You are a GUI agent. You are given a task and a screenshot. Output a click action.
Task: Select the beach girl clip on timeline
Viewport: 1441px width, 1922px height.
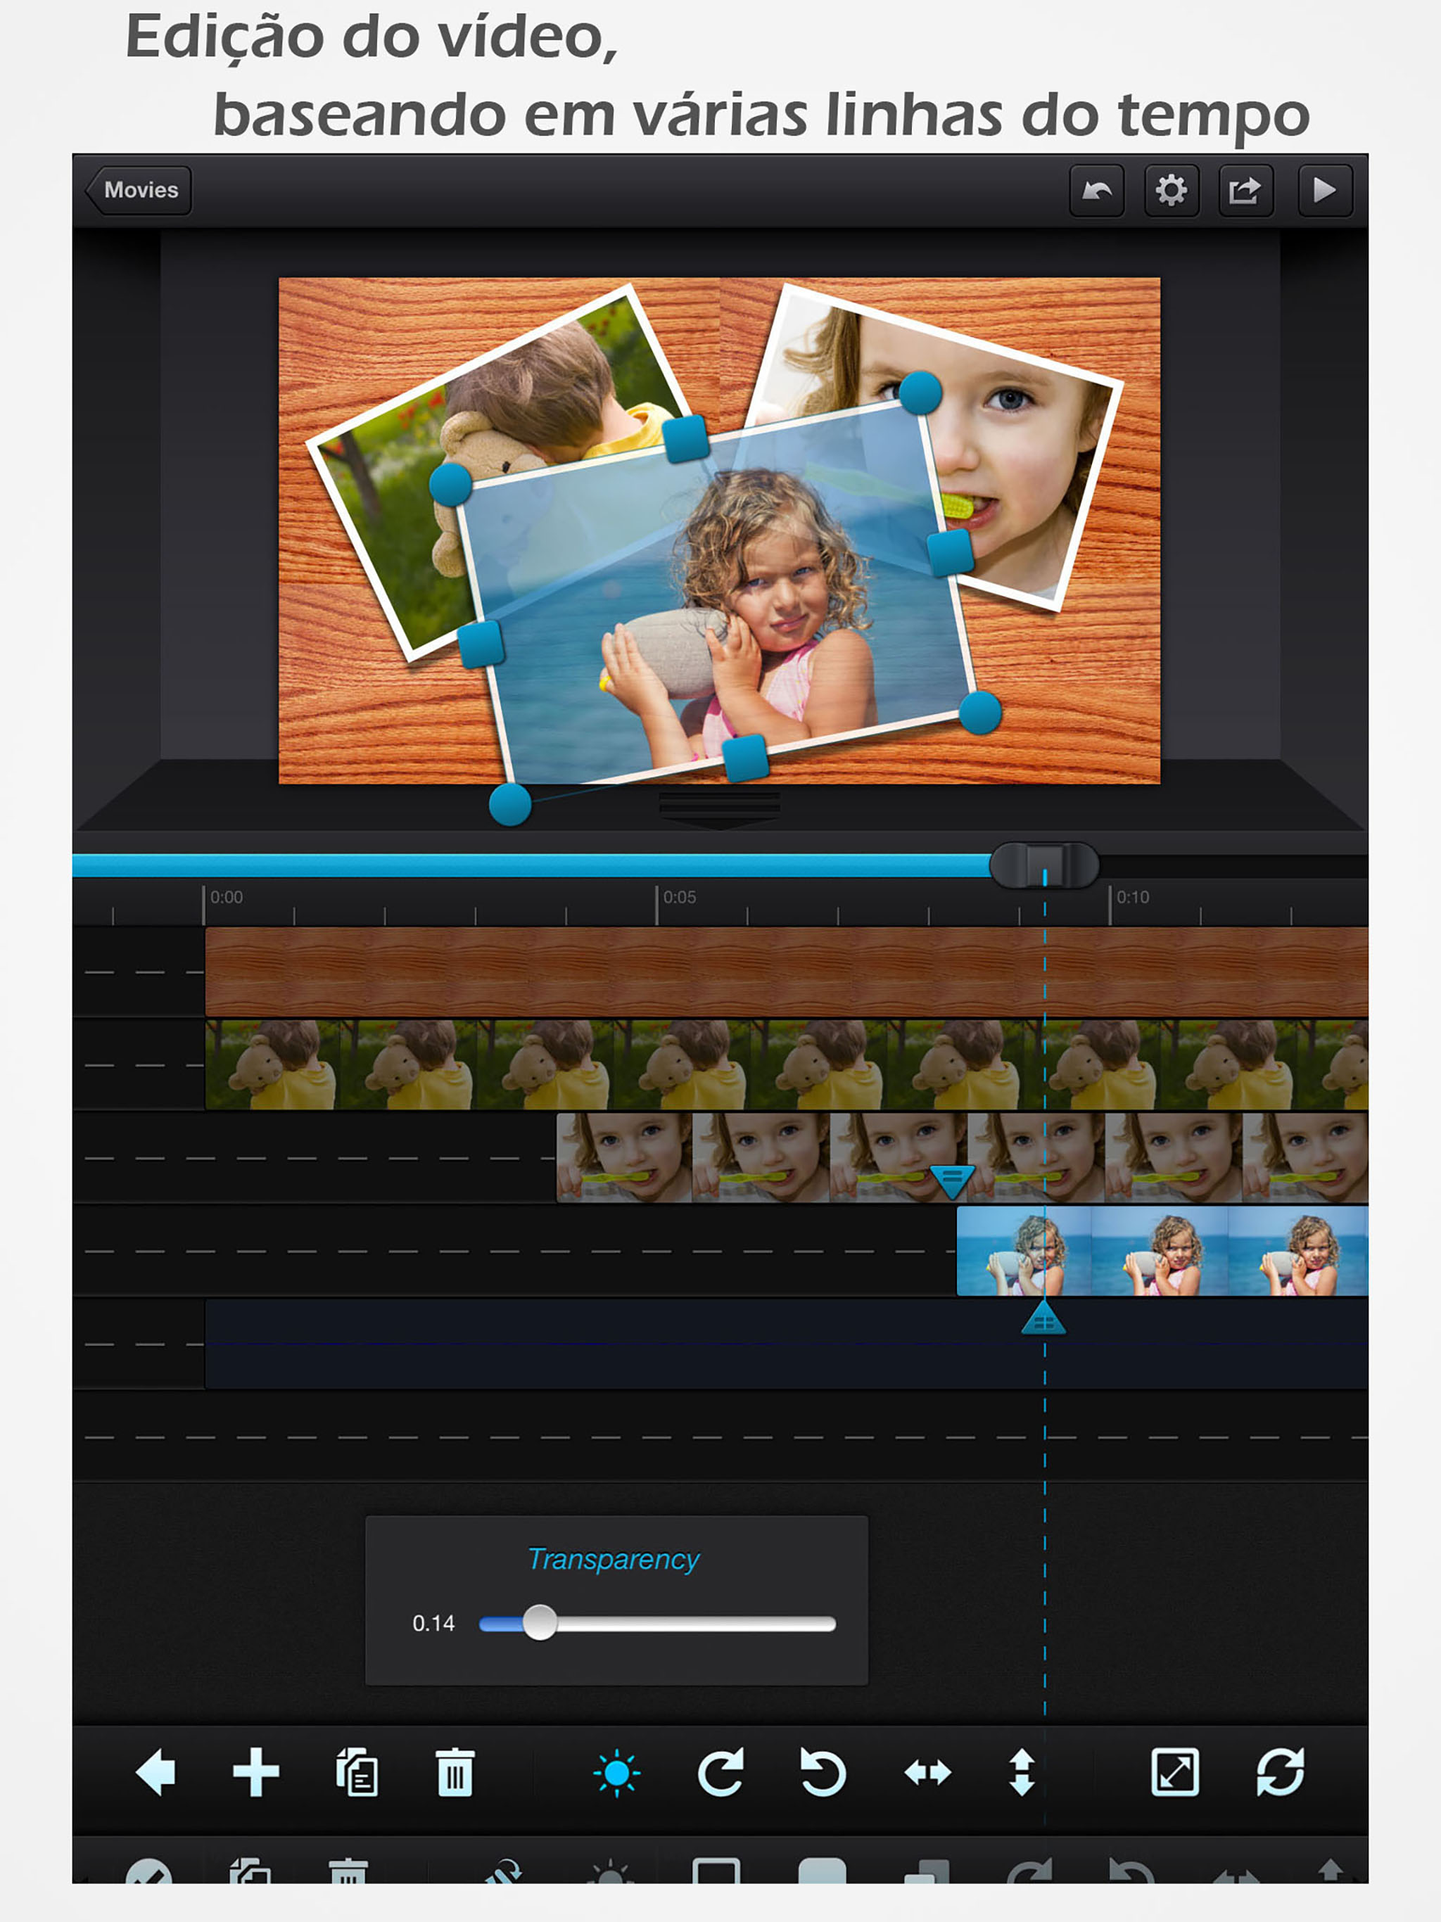[1161, 1250]
